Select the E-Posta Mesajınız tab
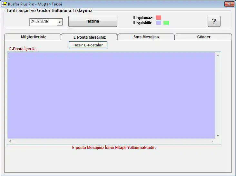This screenshot has height=176, width=236. 89,37
